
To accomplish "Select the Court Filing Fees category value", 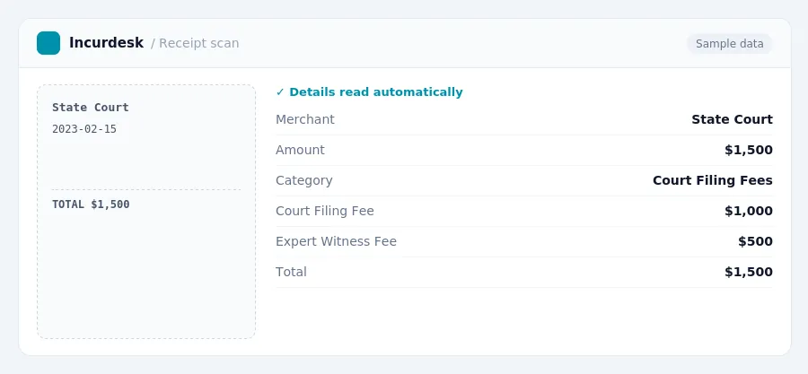I will (x=712, y=180).
